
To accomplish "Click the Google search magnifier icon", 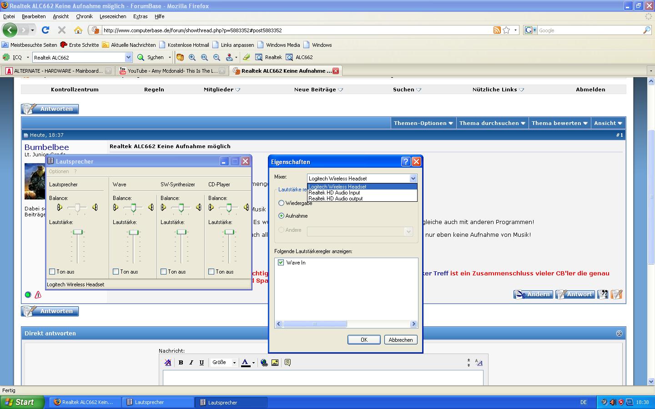I will pyautogui.click(x=647, y=30).
